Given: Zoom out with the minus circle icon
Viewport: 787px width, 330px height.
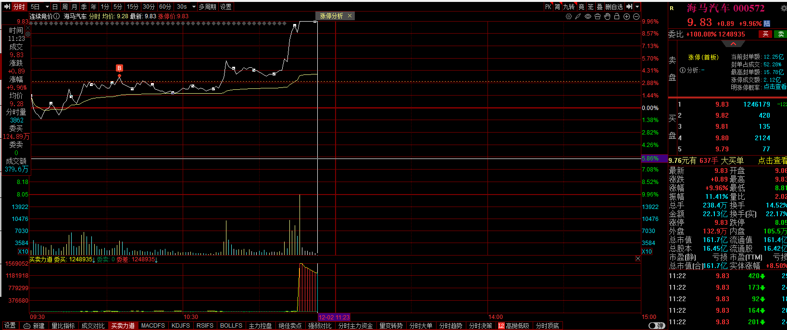Looking at the screenshot, I should pyautogui.click(x=636, y=16).
